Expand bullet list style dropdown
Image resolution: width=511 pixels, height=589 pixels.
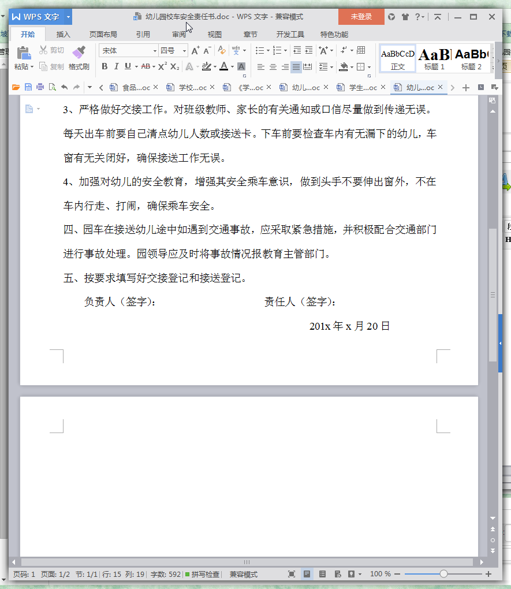click(x=268, y=50)
